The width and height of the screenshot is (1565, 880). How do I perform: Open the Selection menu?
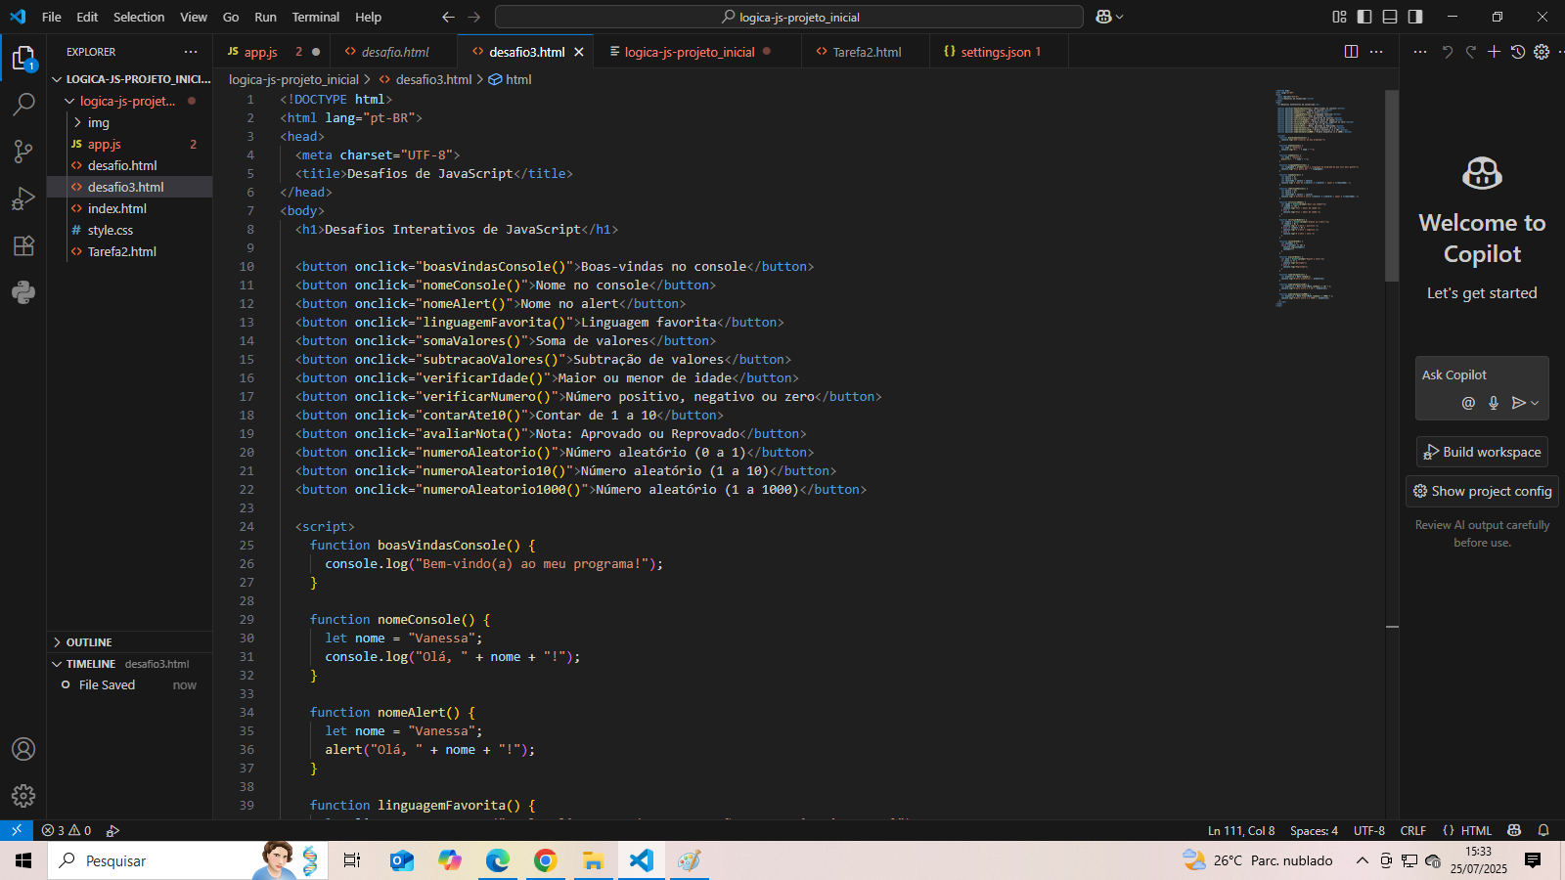click(139, 17)
